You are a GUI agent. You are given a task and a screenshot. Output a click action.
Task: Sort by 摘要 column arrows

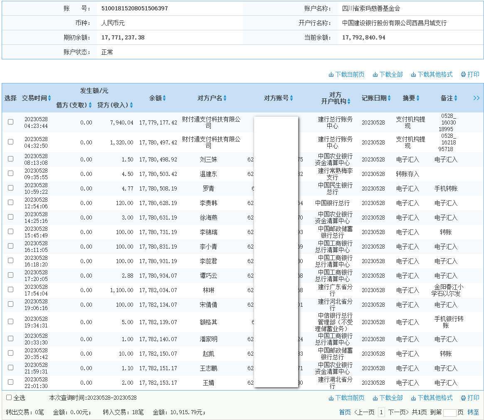418,98
